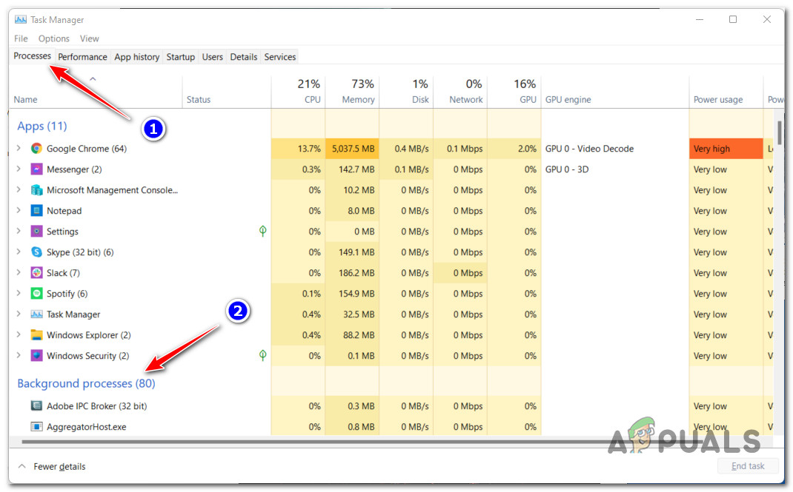Switch to the App history tab
793x492 pixels.
point(136,57)
